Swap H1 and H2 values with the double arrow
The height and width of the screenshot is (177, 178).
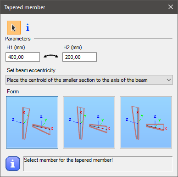[x=51, y=57]
